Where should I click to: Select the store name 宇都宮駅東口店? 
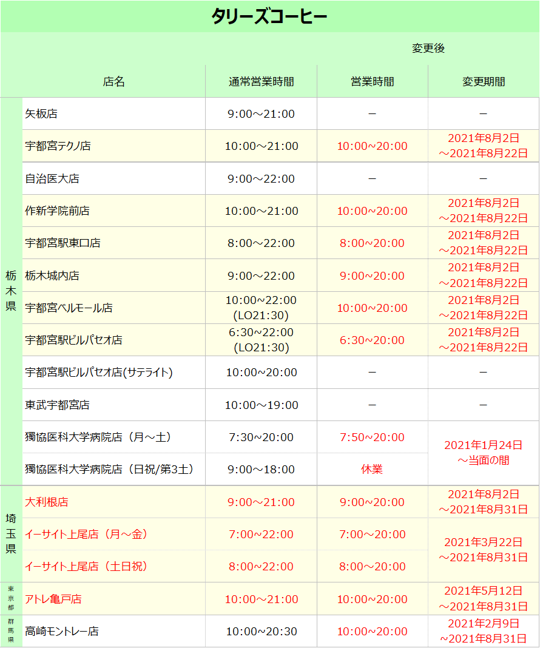63,243
